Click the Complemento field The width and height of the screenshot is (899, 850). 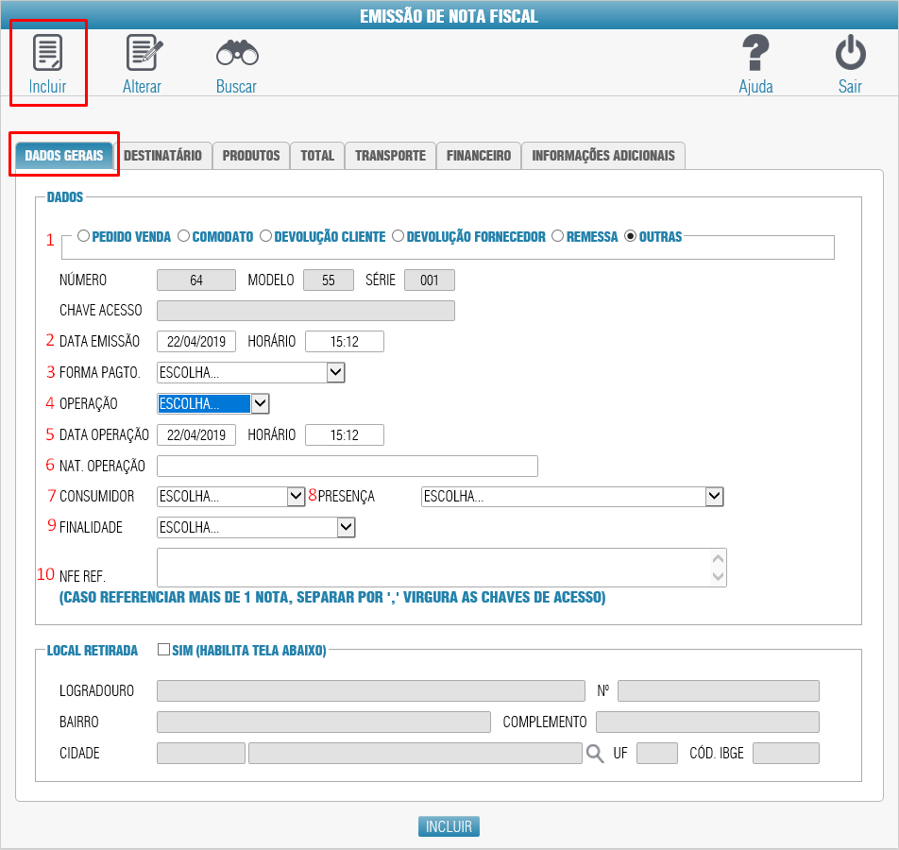point(707,722)
